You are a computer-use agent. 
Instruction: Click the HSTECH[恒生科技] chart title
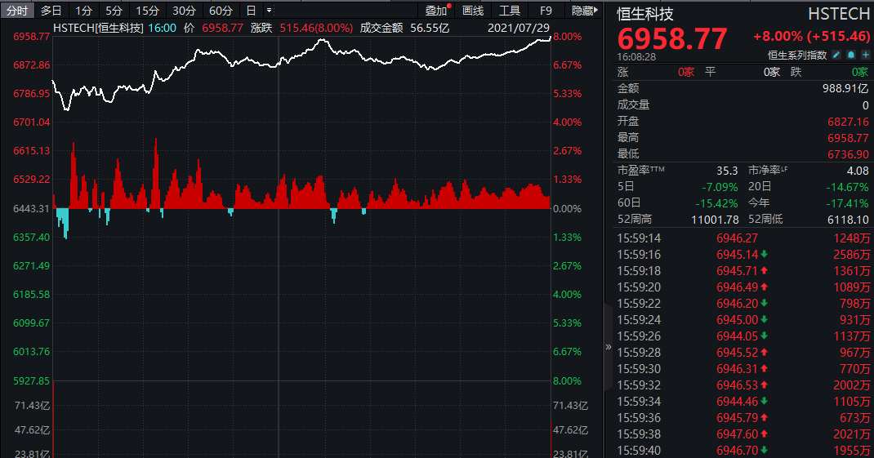point(98,28)
